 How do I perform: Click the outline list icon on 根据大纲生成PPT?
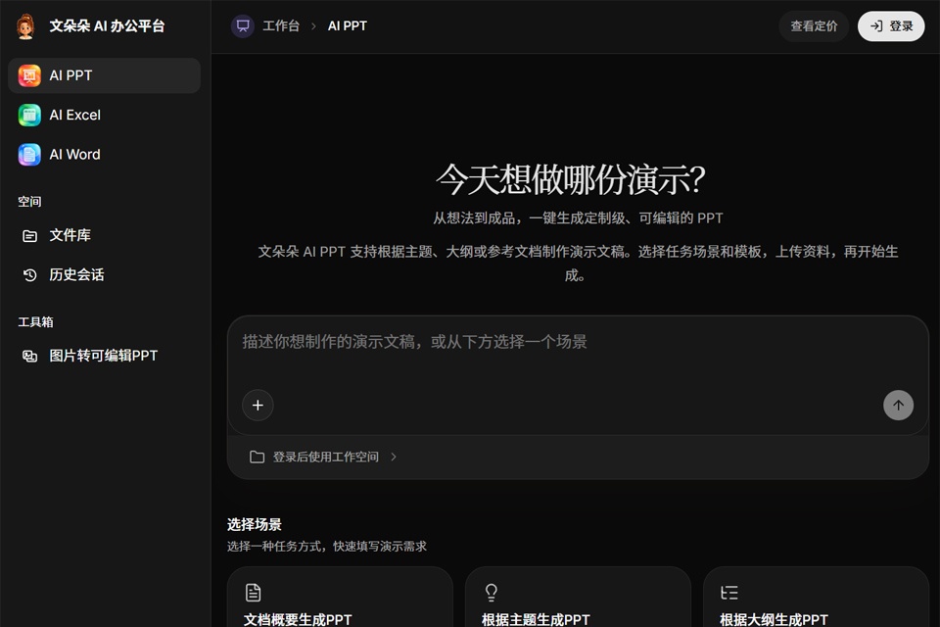click(x=728, y=593)
